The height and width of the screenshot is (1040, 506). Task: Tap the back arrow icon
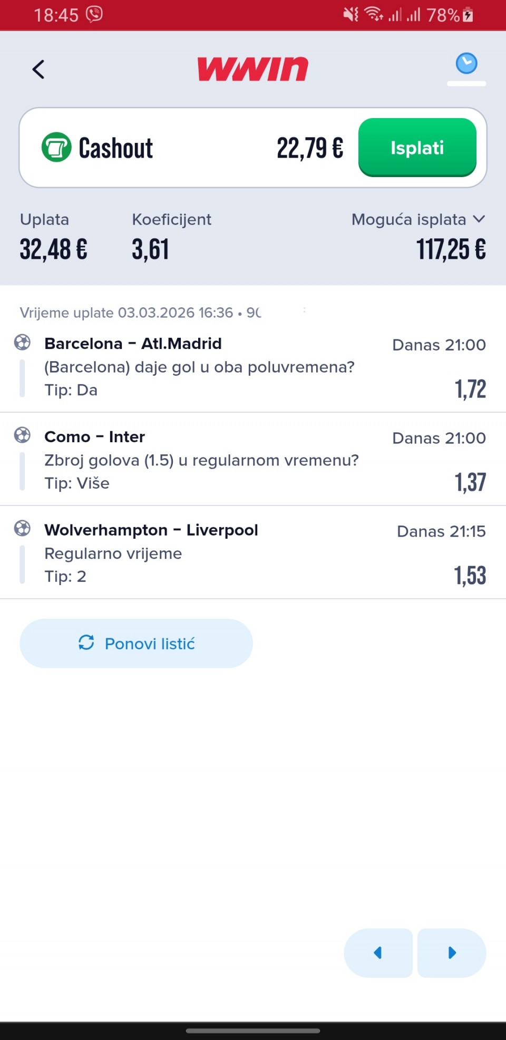[x=38, y=69]
